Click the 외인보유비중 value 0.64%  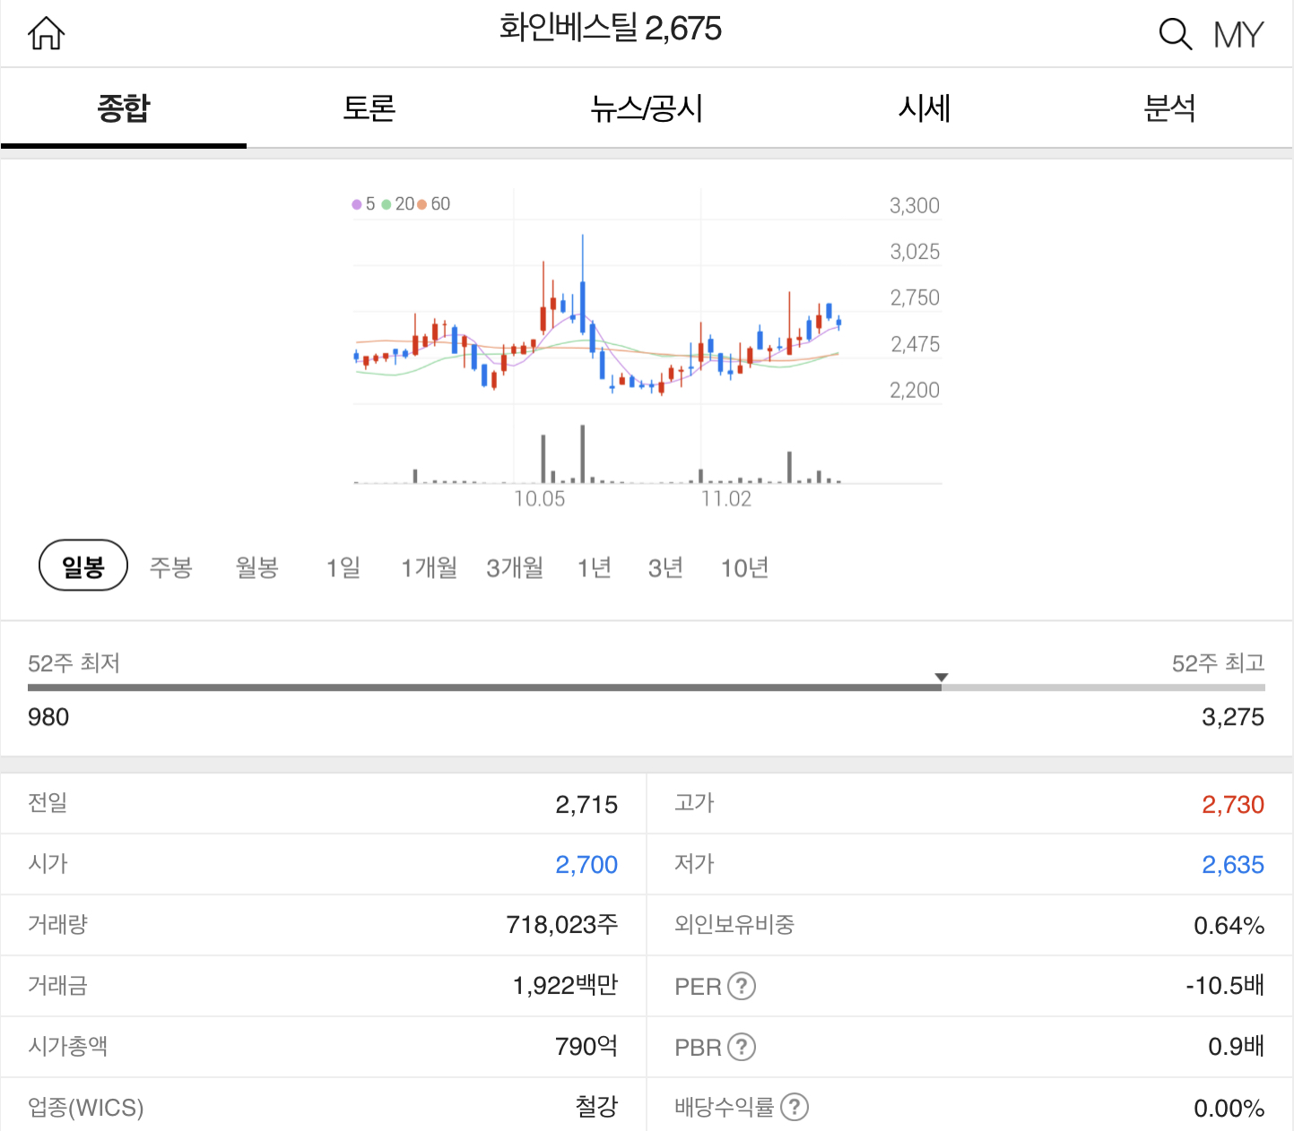[x=1229, y=926]
